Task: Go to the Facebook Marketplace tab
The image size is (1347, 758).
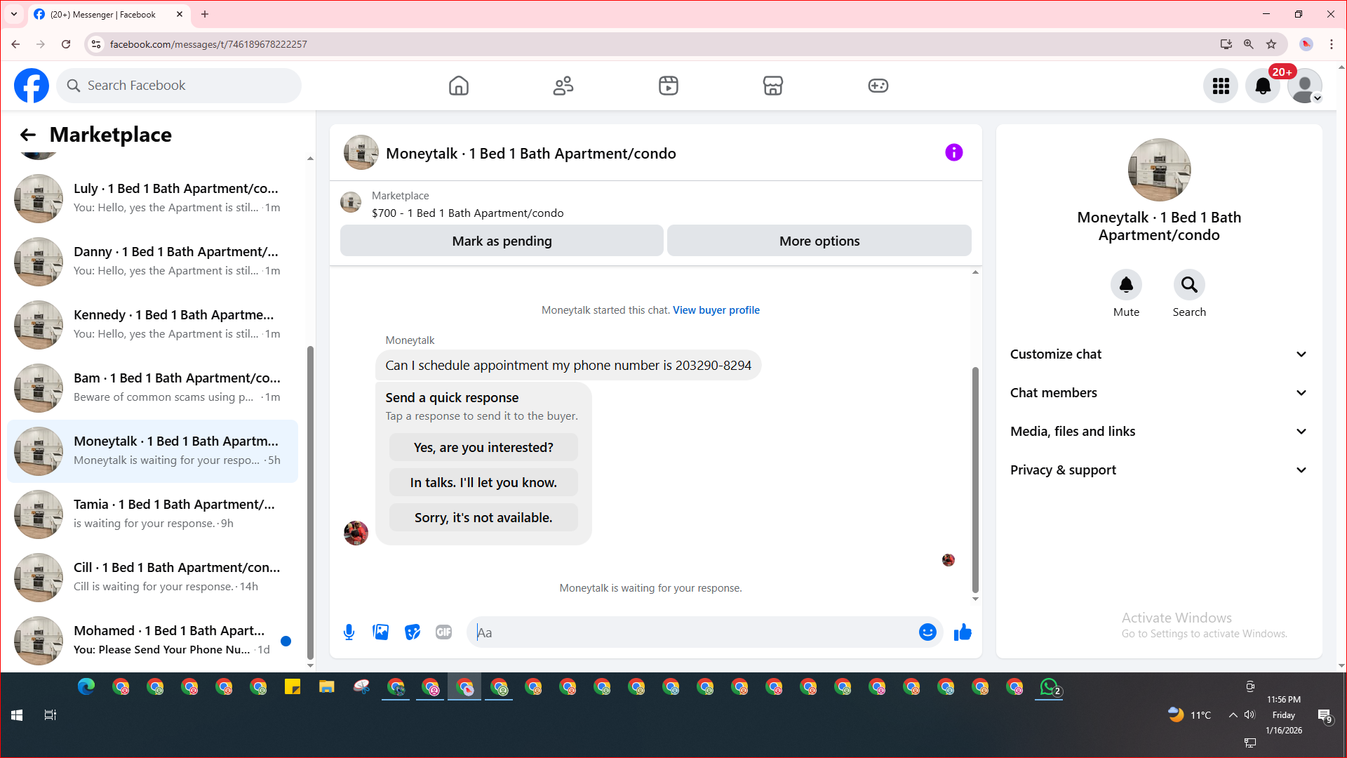Action: [x=772, y=86]
